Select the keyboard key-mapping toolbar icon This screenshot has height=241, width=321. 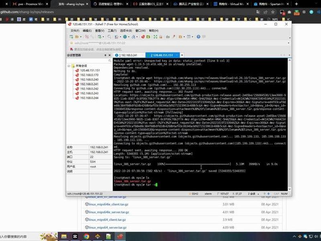168,37
